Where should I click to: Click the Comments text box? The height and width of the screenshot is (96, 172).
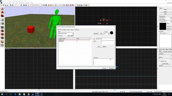pyautogui.click(x=104, y=62)
